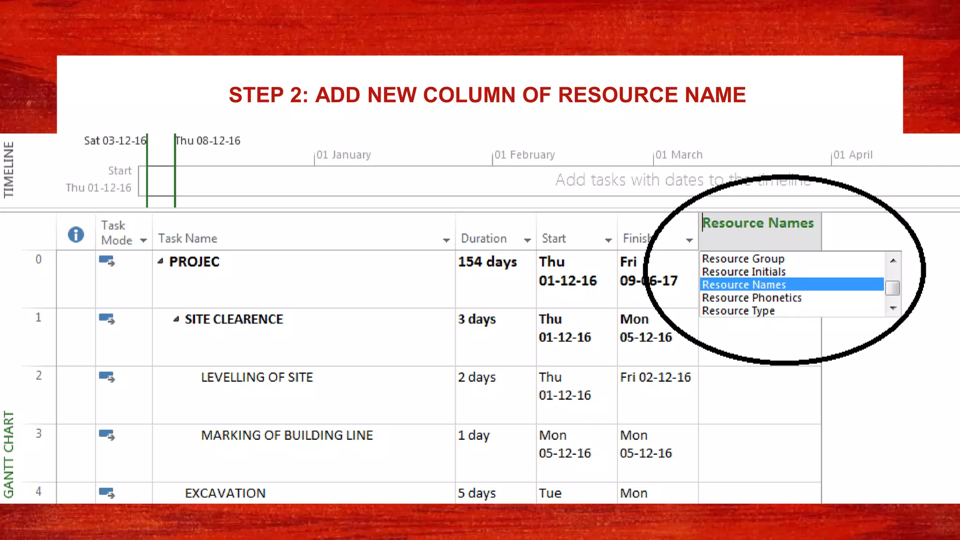
Task: Collapse the SITE CLEARENCE summary task
Action: point(176,319)
